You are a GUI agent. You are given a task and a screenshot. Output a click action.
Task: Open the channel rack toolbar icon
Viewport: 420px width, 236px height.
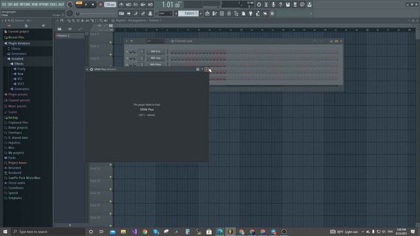coord(222,13)
